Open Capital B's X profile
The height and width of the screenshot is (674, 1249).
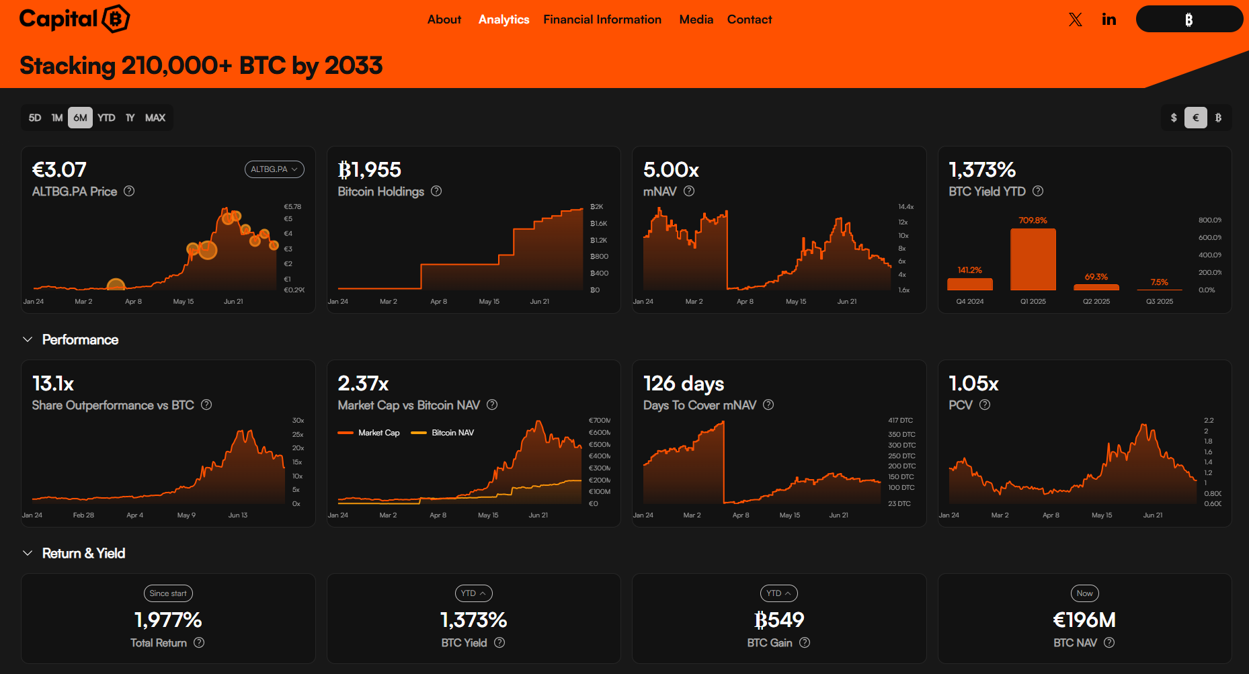1075,19
